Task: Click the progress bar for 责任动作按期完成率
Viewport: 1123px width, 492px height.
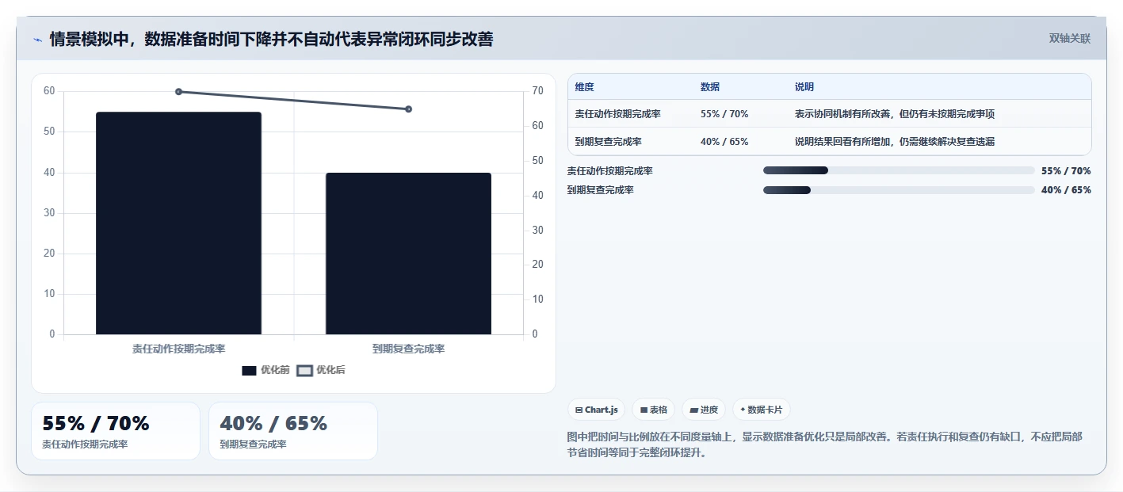Action: (x=899, y=170)
